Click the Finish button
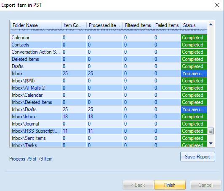 pos(170,185)
